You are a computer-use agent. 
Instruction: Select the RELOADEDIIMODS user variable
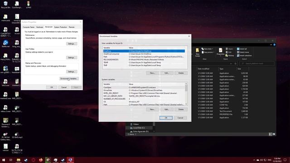tap(144, 60)
